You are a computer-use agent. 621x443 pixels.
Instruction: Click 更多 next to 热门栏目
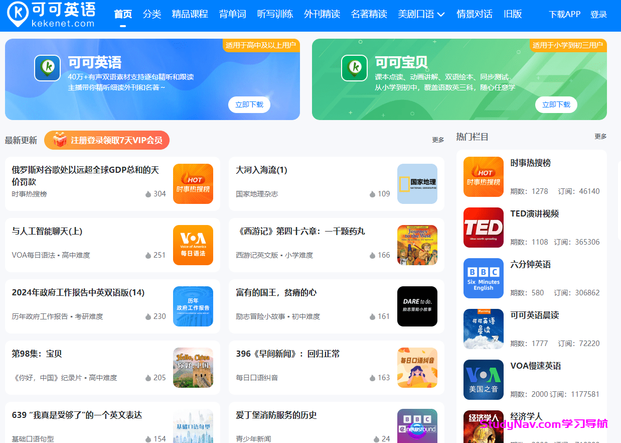[x=600, y=136]
